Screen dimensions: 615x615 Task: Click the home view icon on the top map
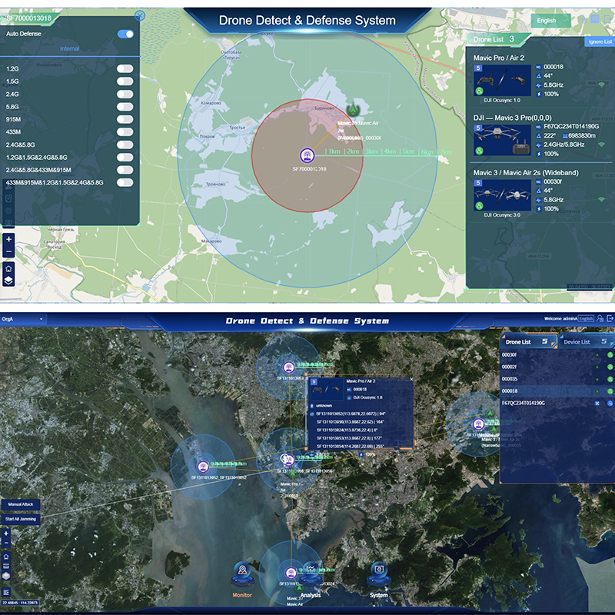8,268
